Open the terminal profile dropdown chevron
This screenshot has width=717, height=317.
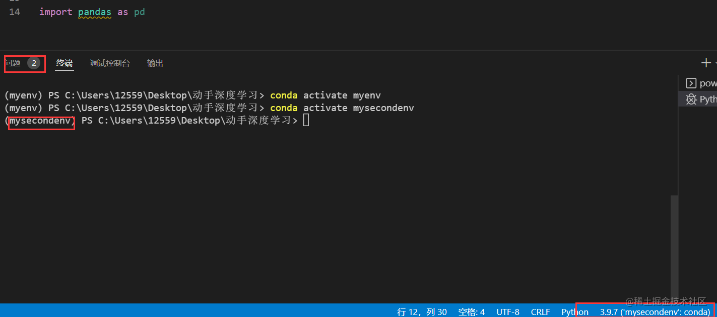(x=714, y=63)
